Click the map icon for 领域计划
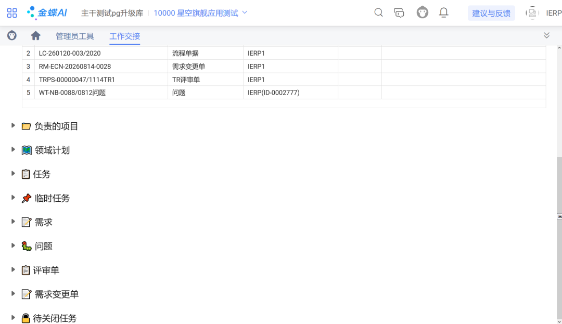 [x=27, y=150]
